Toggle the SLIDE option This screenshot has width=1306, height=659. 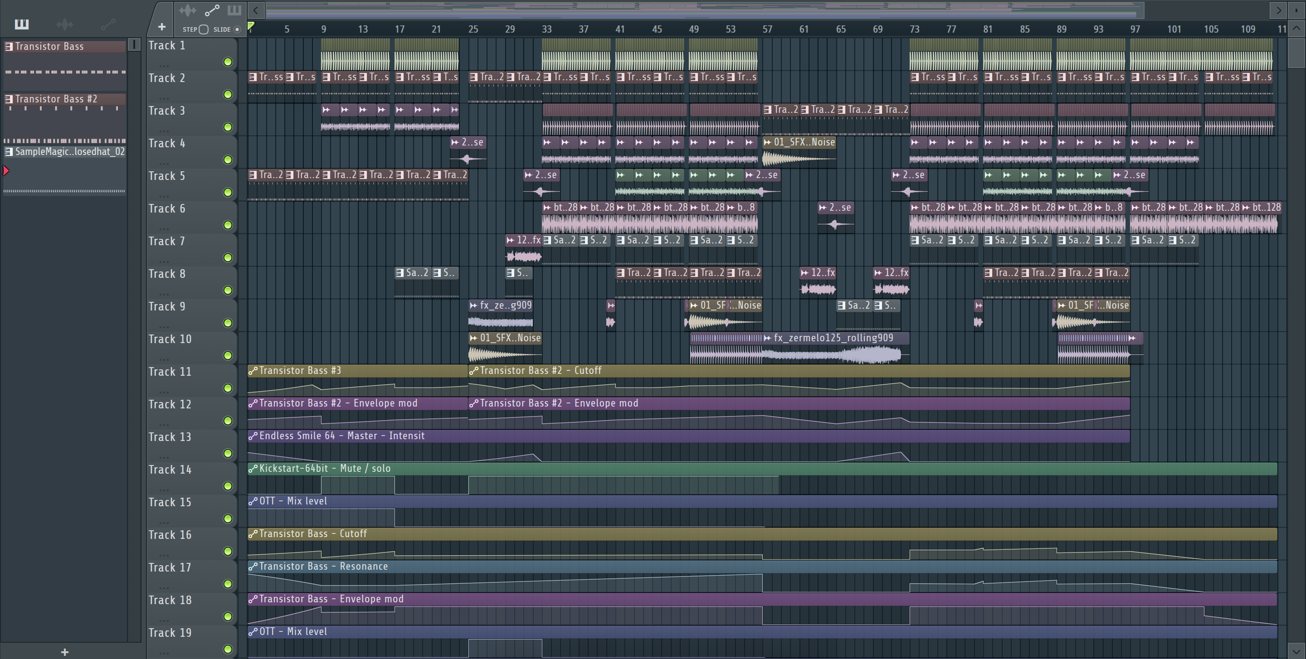tap(237, 29)
